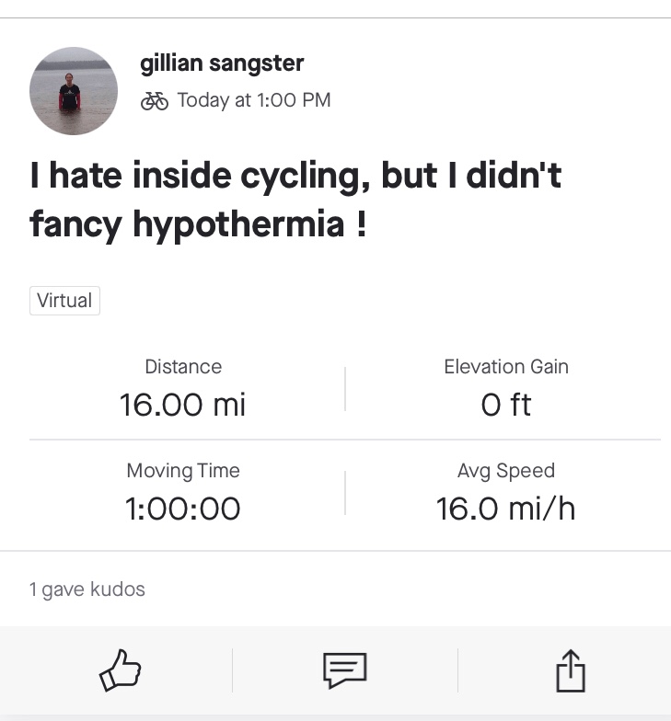Viewport: 671px width, 721px height.
Task: Click the Avg Speed label
Action: coord(506,471)
